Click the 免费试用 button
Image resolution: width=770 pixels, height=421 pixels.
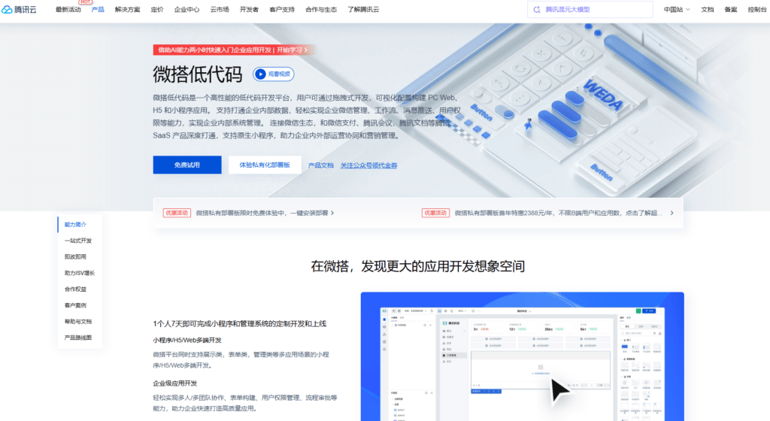(187, 165)
